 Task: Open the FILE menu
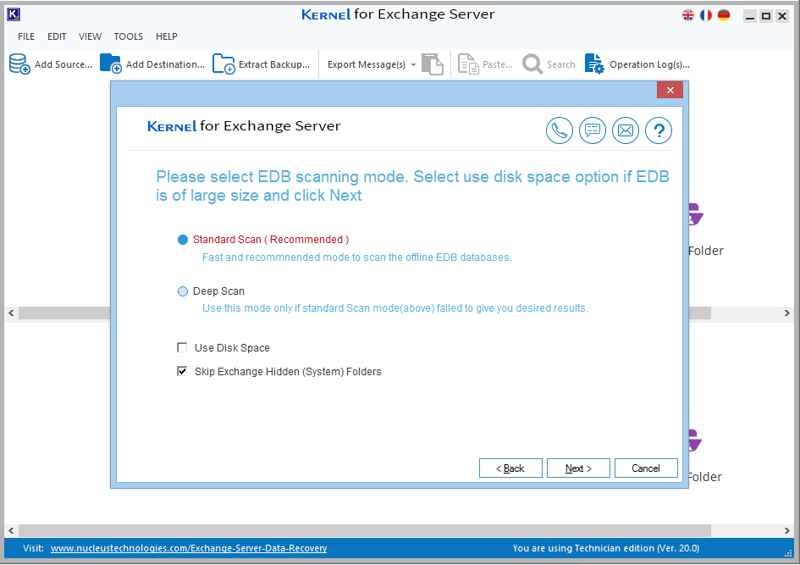pos(26,36)
